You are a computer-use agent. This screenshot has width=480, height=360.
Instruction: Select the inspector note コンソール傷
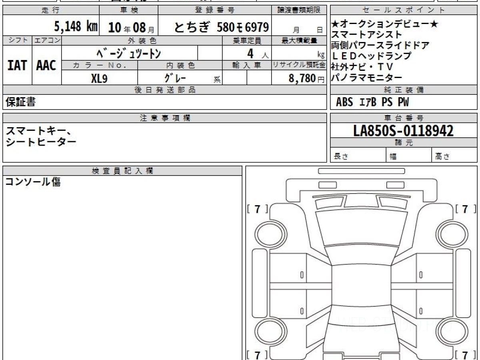33,182
